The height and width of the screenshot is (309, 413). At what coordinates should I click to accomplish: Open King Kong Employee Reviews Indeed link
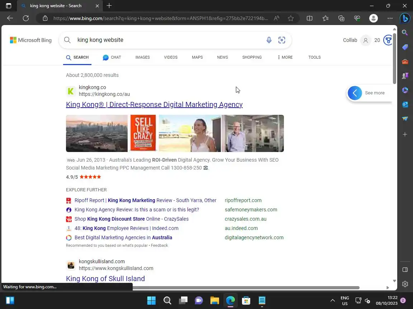coord(127,228)
